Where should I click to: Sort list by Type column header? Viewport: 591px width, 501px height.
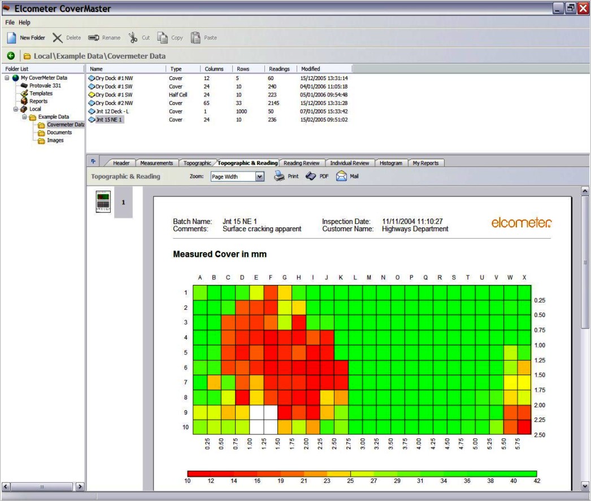coord(183,69)
